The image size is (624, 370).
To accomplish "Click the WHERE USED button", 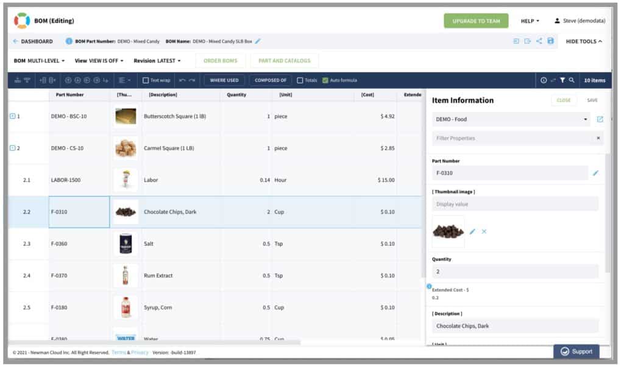I will click(x=224, y=80).
